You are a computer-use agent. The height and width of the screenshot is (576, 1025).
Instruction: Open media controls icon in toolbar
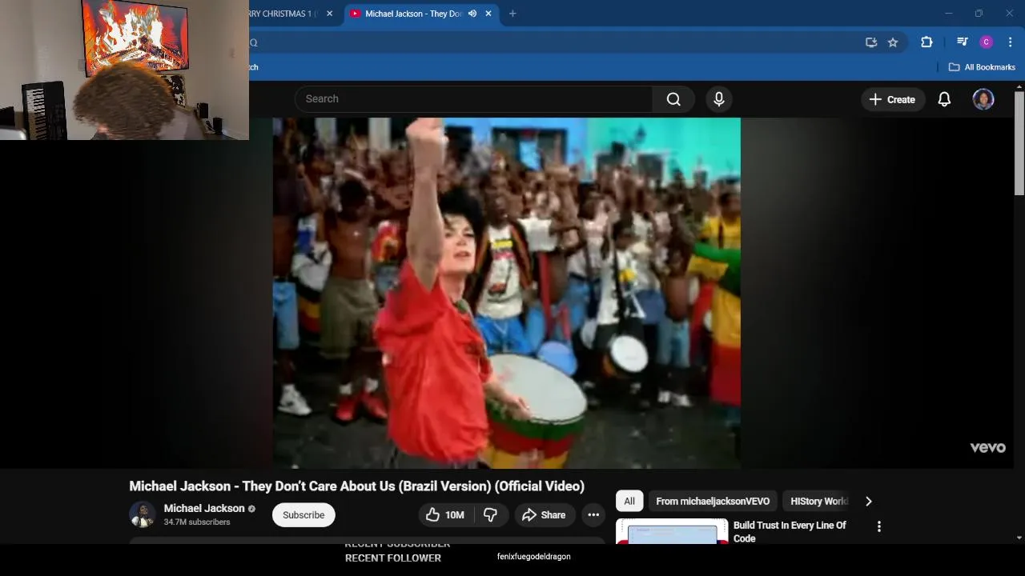(963, 42)
